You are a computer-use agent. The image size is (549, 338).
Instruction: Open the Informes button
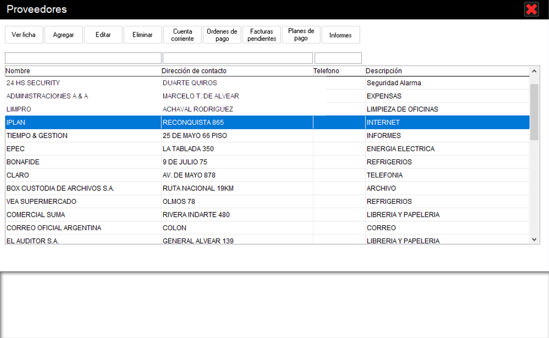[340, 35]
